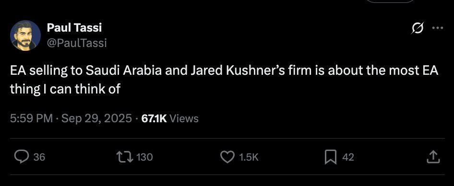Image resolution: width=454 pixels, height=186 pixels.
Task: Click the word "Views" beside 67.1K
Action: point(184,118)
